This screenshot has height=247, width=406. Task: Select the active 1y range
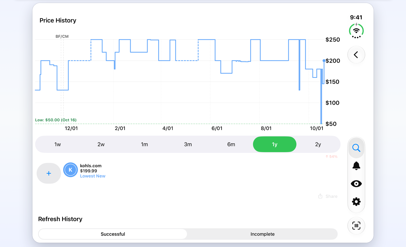pyautogui.click(x=275, y=144)
